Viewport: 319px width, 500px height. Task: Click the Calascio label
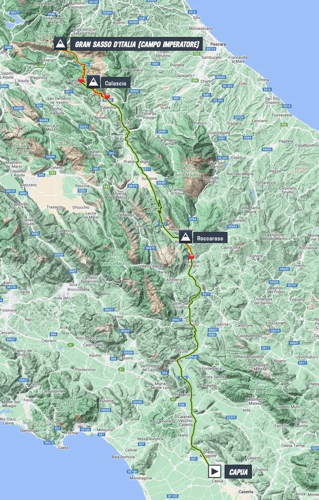(116, 83)
